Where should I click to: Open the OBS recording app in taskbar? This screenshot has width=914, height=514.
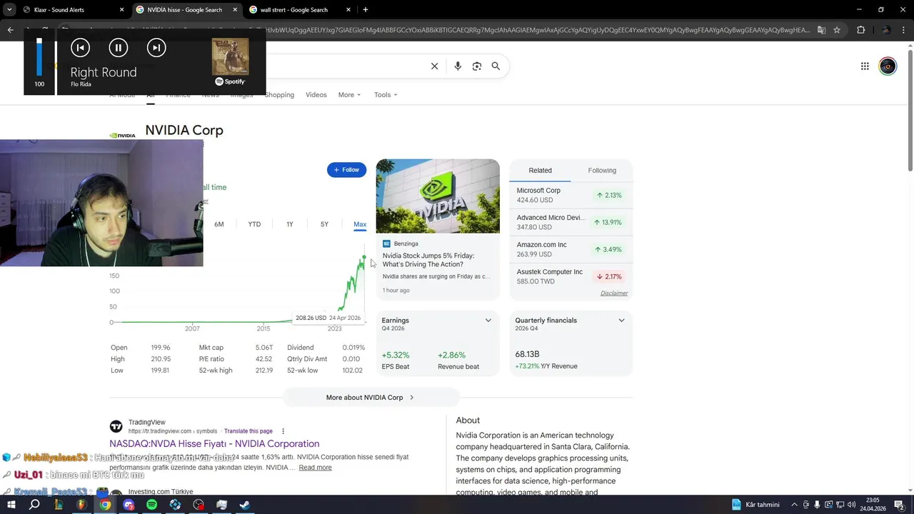(x=199, y=505)
